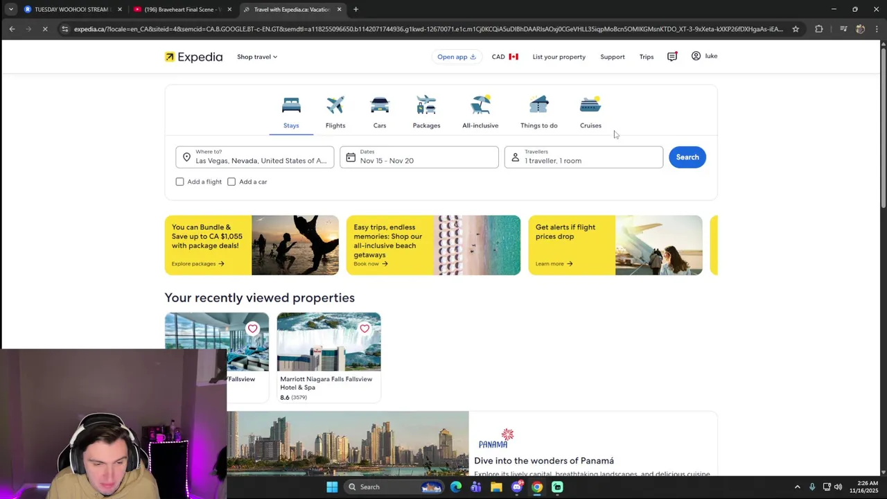
Task: Open flight prices drop banner image
Action: pos(658,245)
